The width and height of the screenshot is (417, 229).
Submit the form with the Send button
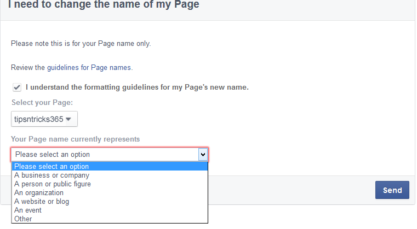pyautogui.click(x=392, y=190)
